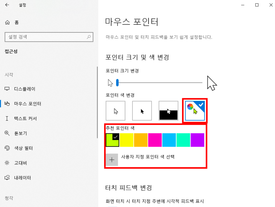Select the purple pointer color
The image size is (275, 207).
198,140
